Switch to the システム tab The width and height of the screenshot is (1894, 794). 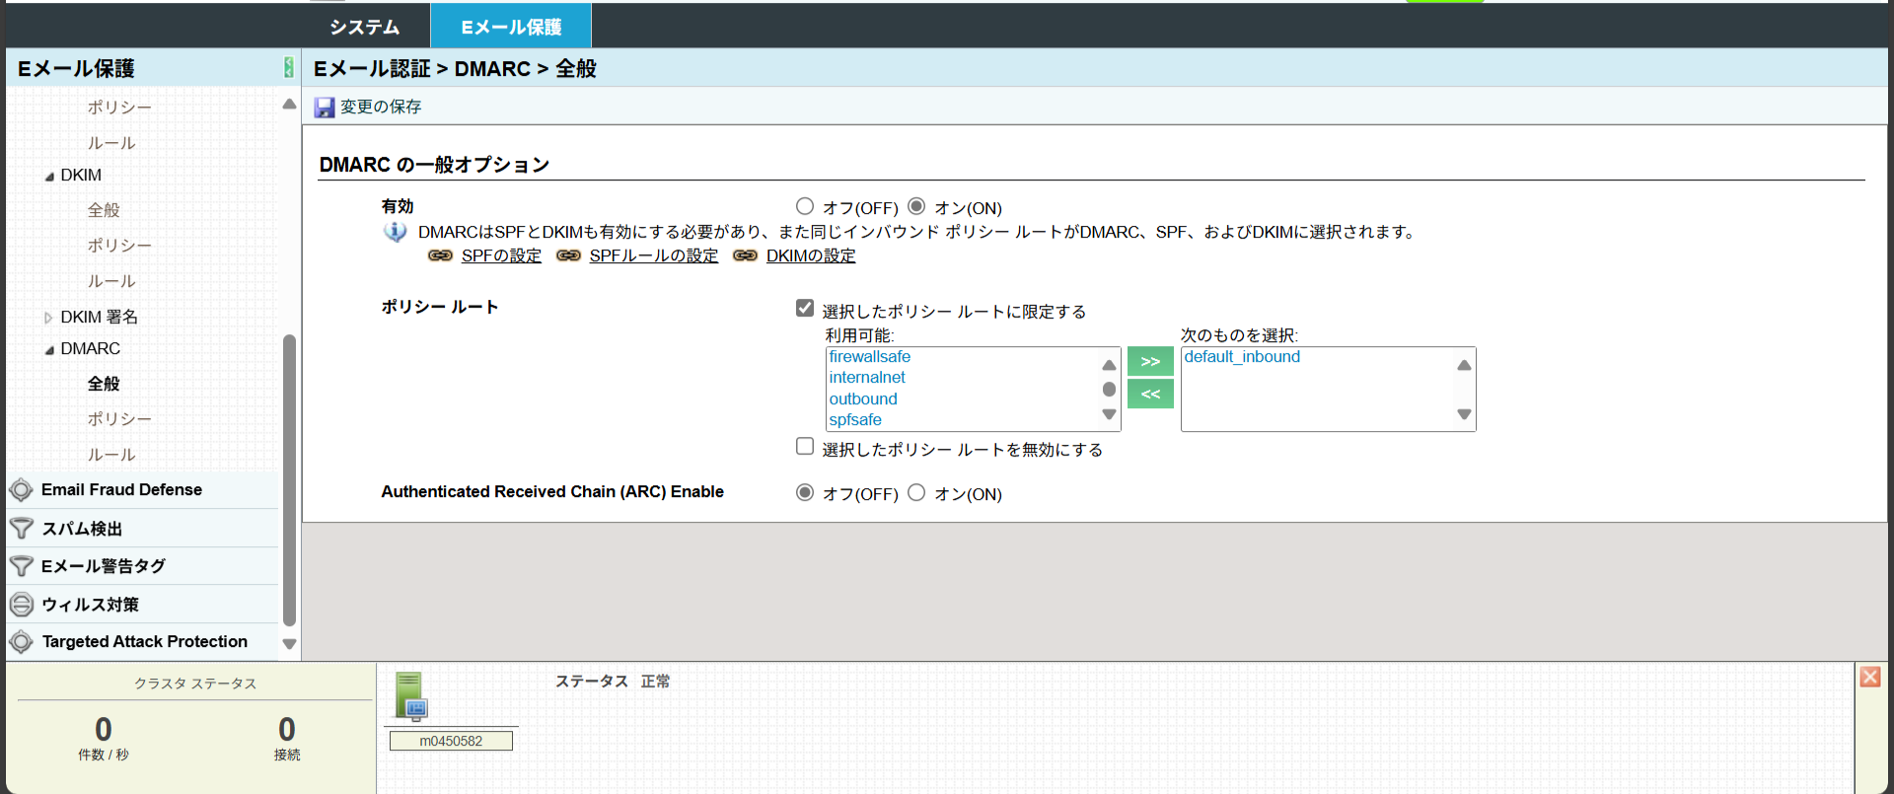(x=364, y=27)
